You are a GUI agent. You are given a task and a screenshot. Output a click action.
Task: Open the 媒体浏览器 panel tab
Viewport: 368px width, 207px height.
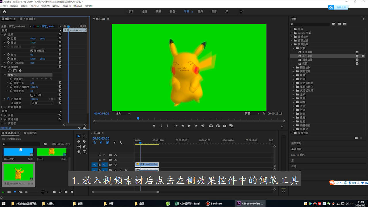[30, 133]
